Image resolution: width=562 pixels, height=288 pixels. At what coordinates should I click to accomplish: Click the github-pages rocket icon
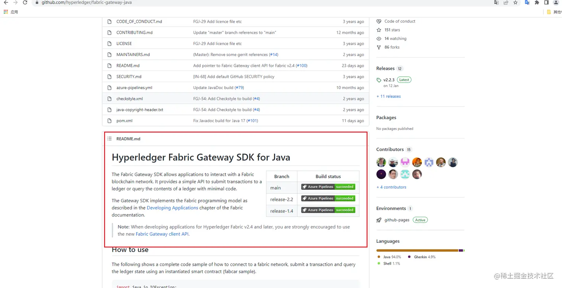379,220
